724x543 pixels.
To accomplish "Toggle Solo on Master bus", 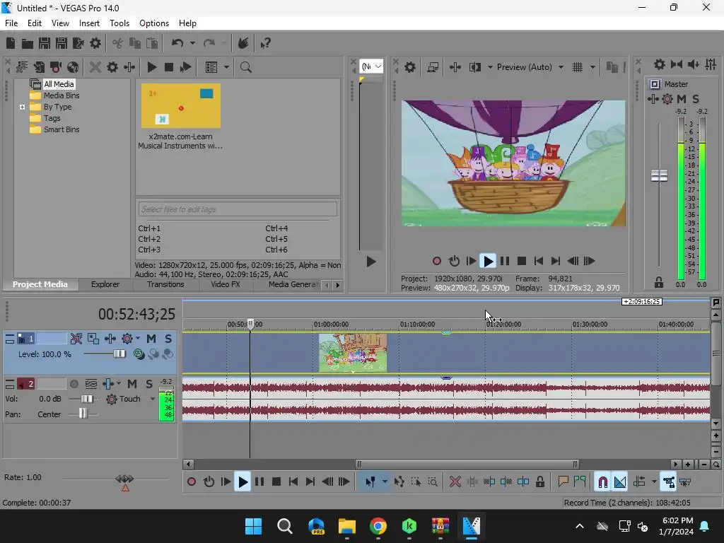I will coord(696,99).
